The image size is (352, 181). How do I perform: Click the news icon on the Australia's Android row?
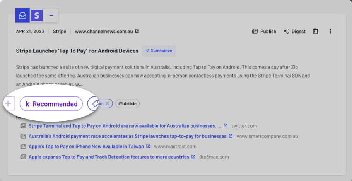23,136
